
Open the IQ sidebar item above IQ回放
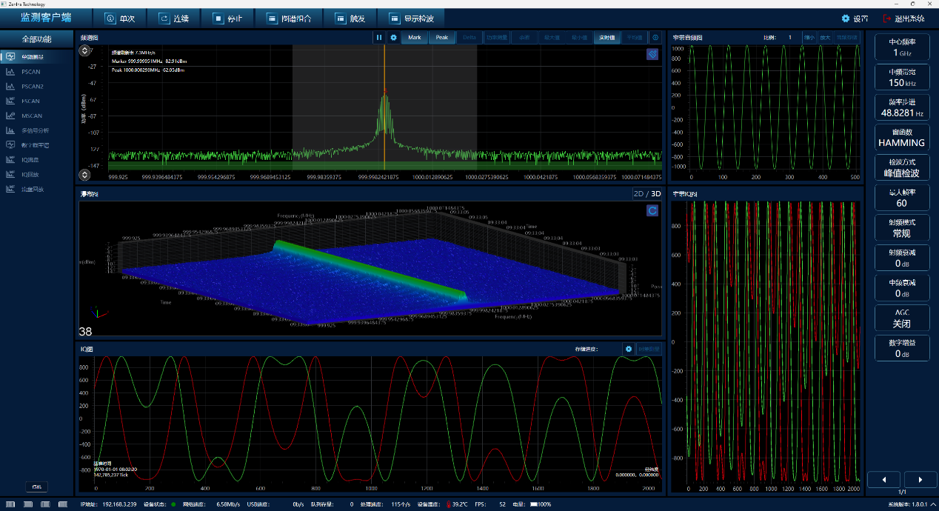37,159
